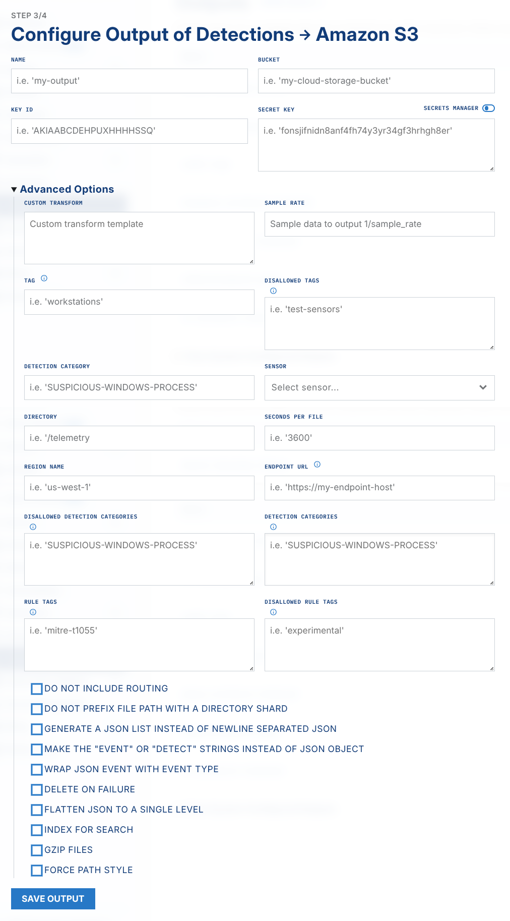Click the Endpoint URL info icon

pyautogui.click(x=317, y=465)
